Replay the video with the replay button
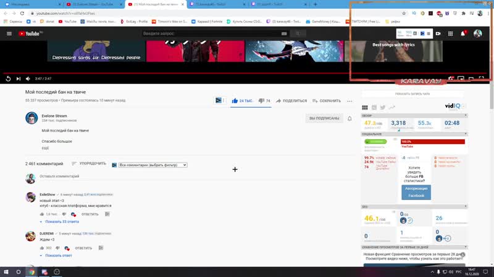The width and height of the screenshot is (494, 277). coord(8,79)
